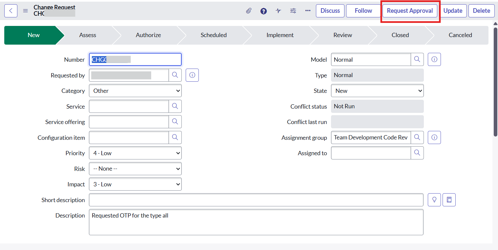The width and height of the screenshot is (498, 250).
Task: Click the Request Approval button
Action: 410,11
